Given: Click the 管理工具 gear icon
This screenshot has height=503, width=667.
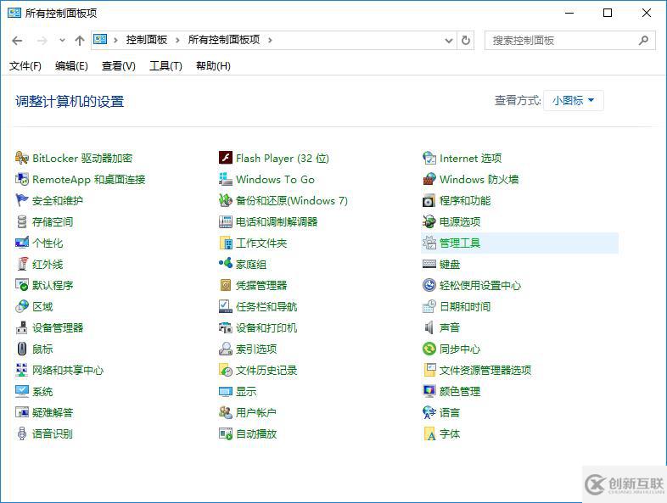Looking at the screenshot, I should click(x=429, y=243).
